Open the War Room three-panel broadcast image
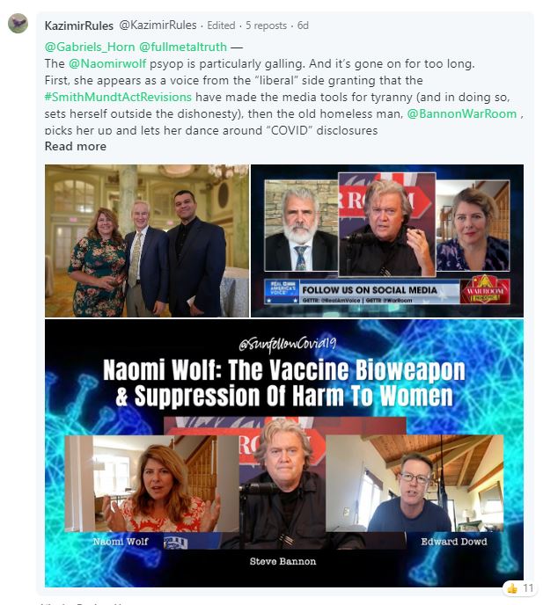The height and width of the screenshot is (605, 543). (387, 241)
